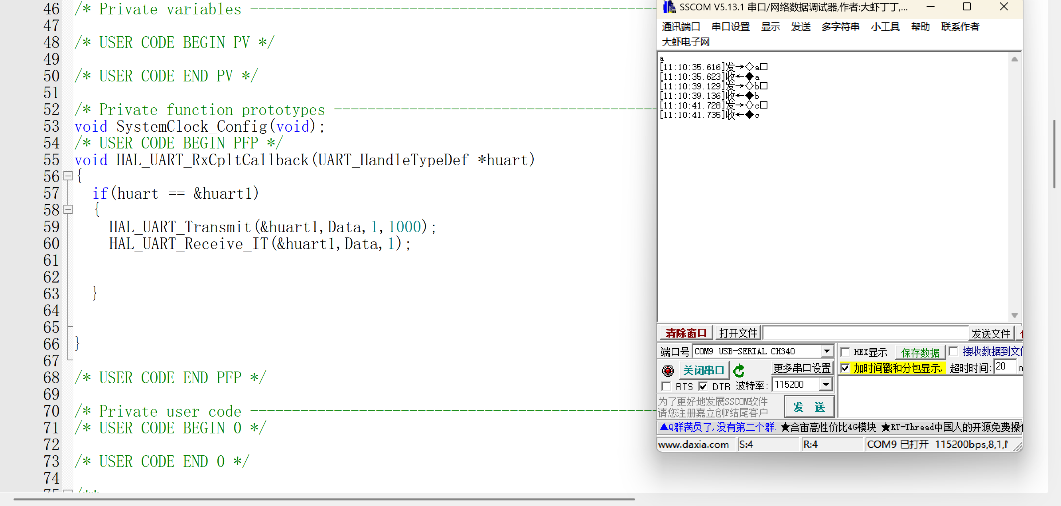Expand the 115200 baud rate dropdown
This screenshot has height=506, width=1061.
click(x=825, y=384)
